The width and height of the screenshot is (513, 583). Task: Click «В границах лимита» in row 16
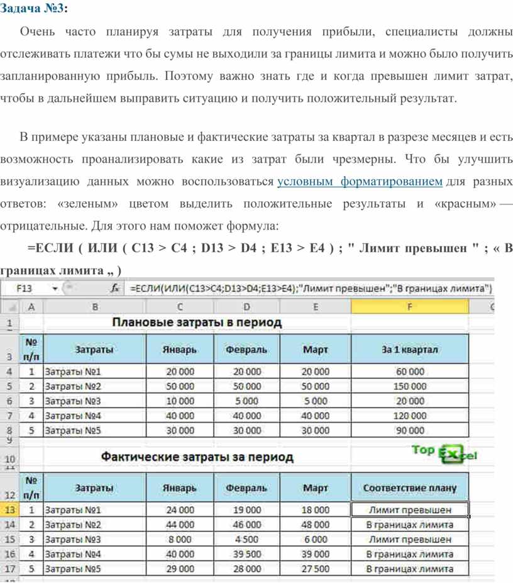click(x=410, y=554)
